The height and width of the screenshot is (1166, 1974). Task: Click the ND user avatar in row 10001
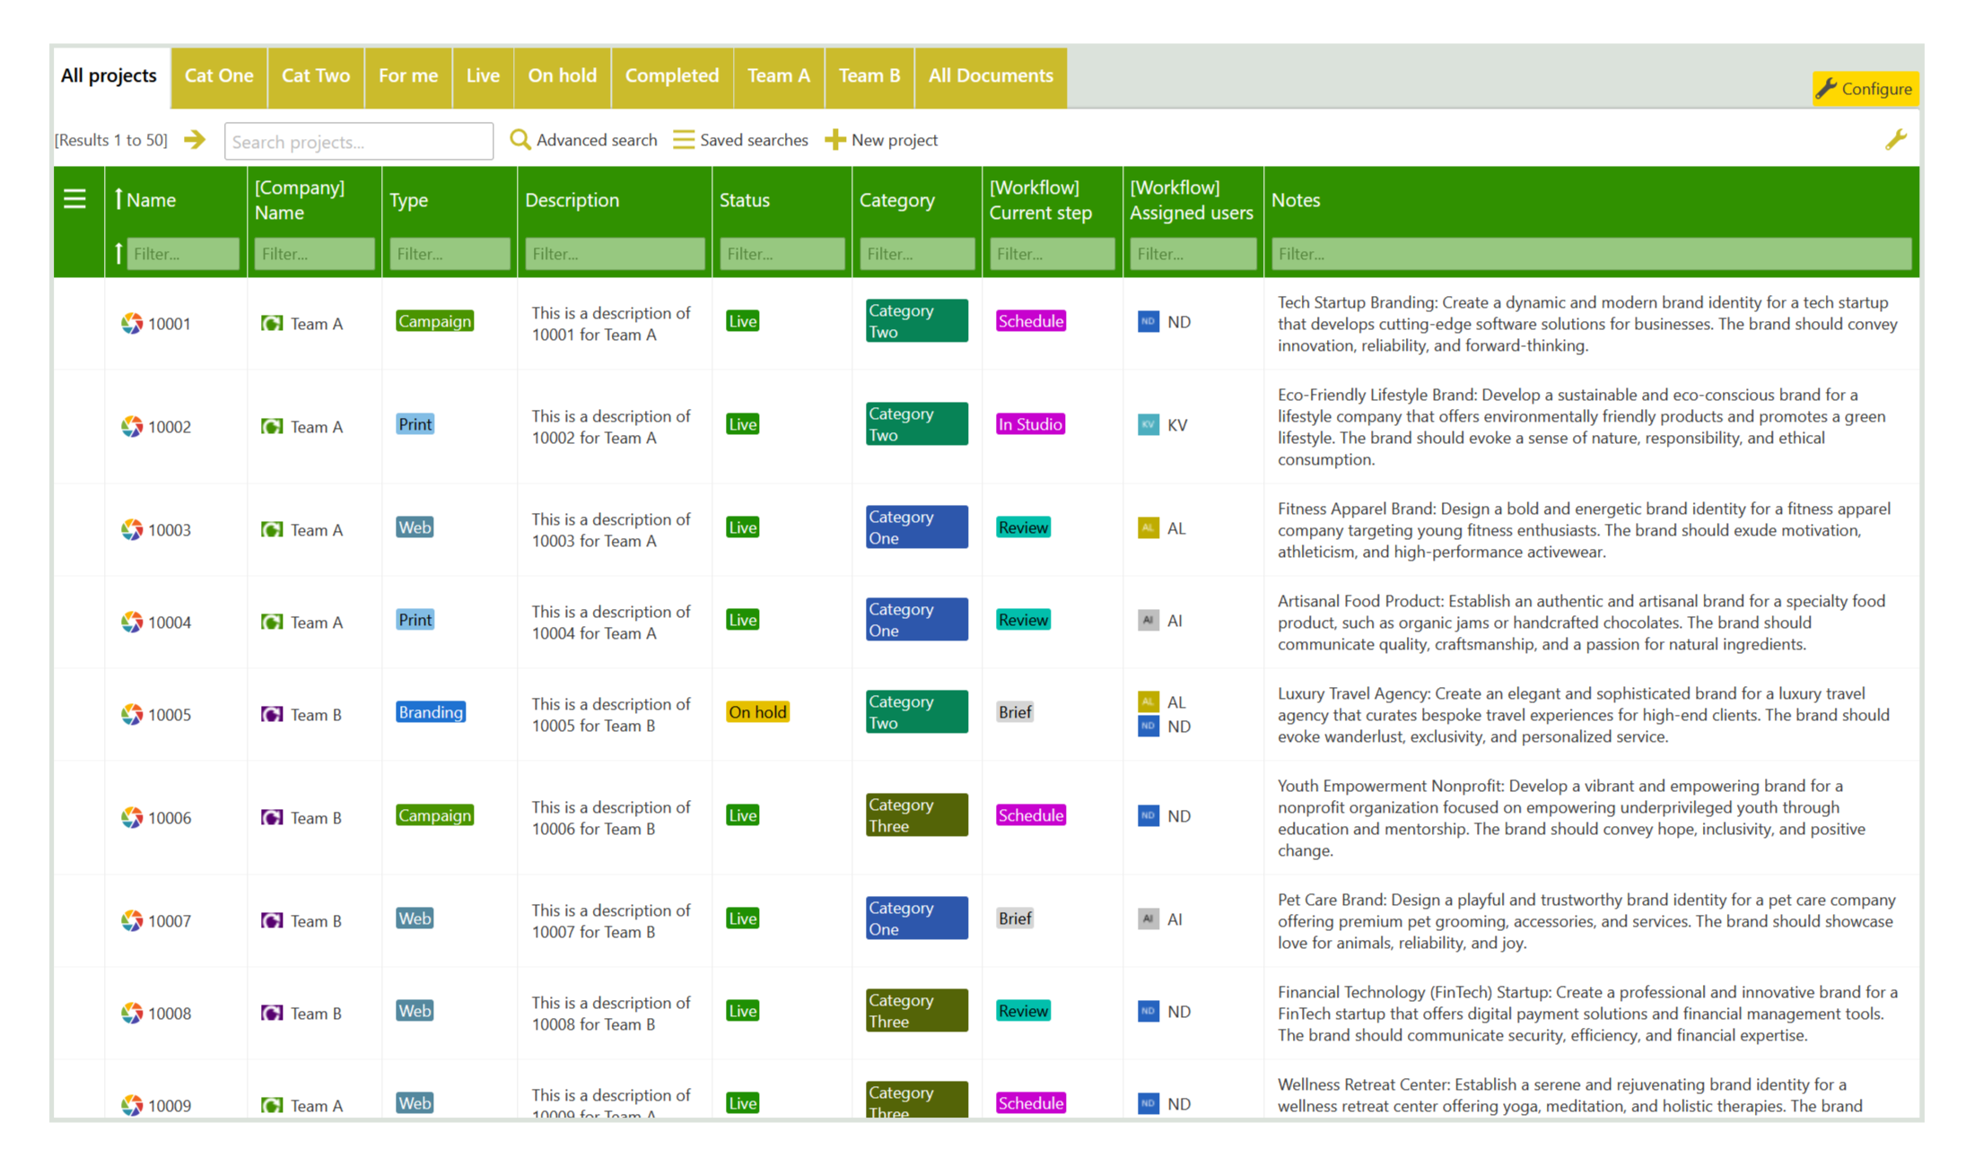1148,322
